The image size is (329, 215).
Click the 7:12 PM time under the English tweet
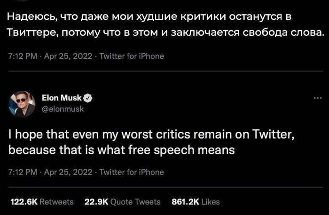pyautogui.click(x=23, y=172)
